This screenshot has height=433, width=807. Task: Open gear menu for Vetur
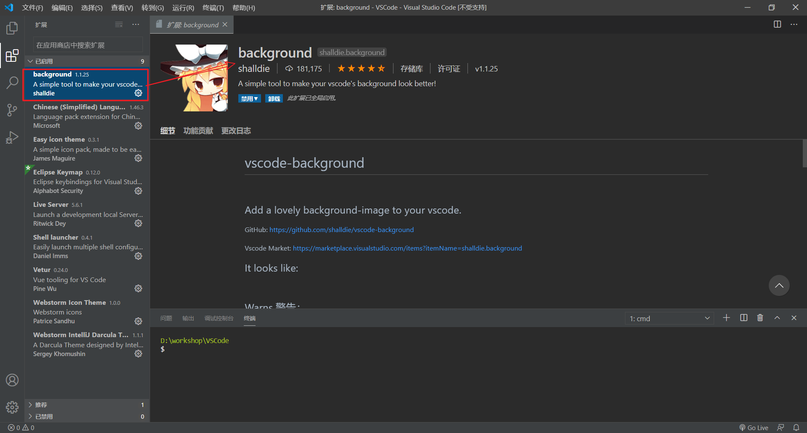[138, 288]
